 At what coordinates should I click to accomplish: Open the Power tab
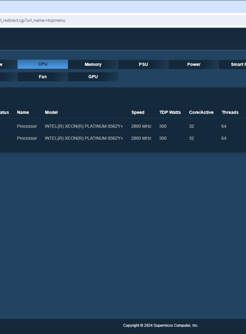(194, 64)
